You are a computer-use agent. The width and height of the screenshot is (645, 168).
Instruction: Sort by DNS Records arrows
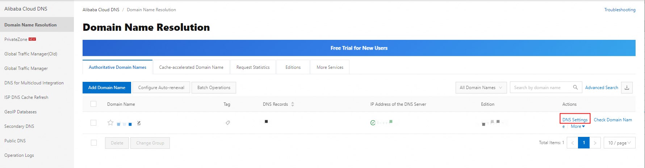(293, 104)
